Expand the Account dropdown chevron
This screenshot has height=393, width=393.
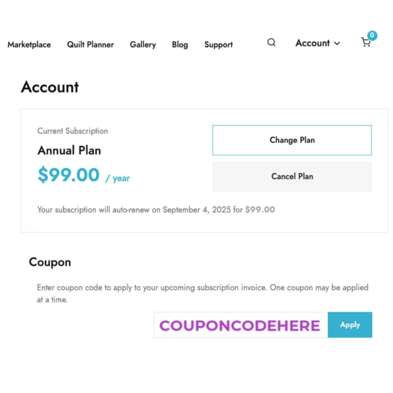[337, 44]
